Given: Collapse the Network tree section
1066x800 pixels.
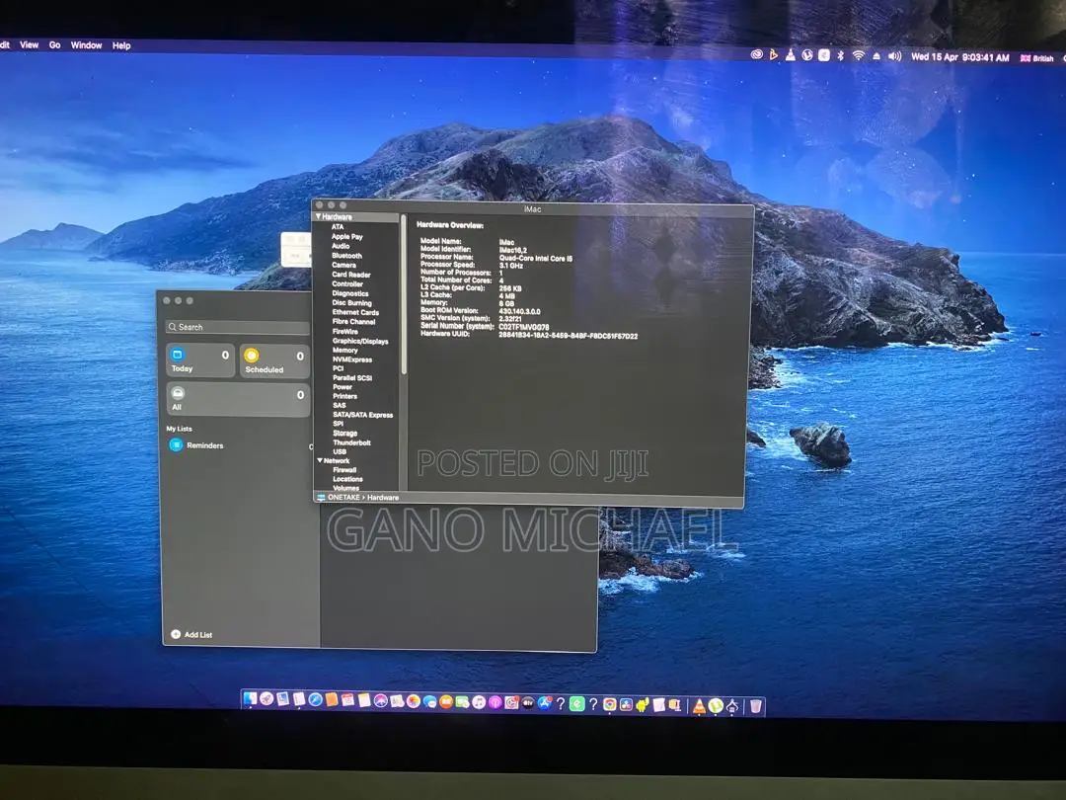Looking at the screenshot, I should pos(320,460).
